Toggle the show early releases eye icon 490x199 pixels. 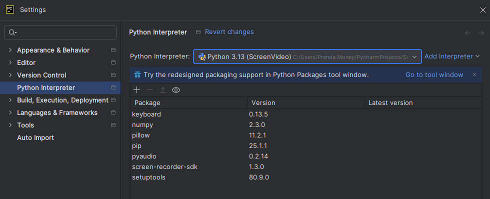tap(176, 90)
